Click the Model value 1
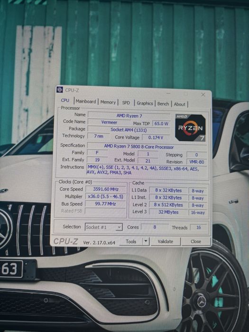The height and width of the screenshot is (332, 249). point(148,154)
